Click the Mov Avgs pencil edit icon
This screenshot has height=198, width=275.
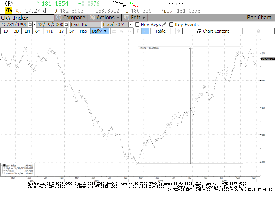pos(164,24)
